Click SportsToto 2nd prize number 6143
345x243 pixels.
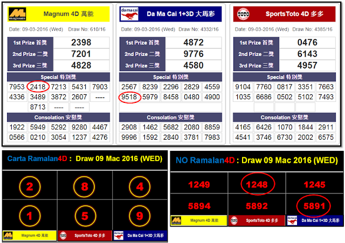pyautogui.click(x=307, y=54)
